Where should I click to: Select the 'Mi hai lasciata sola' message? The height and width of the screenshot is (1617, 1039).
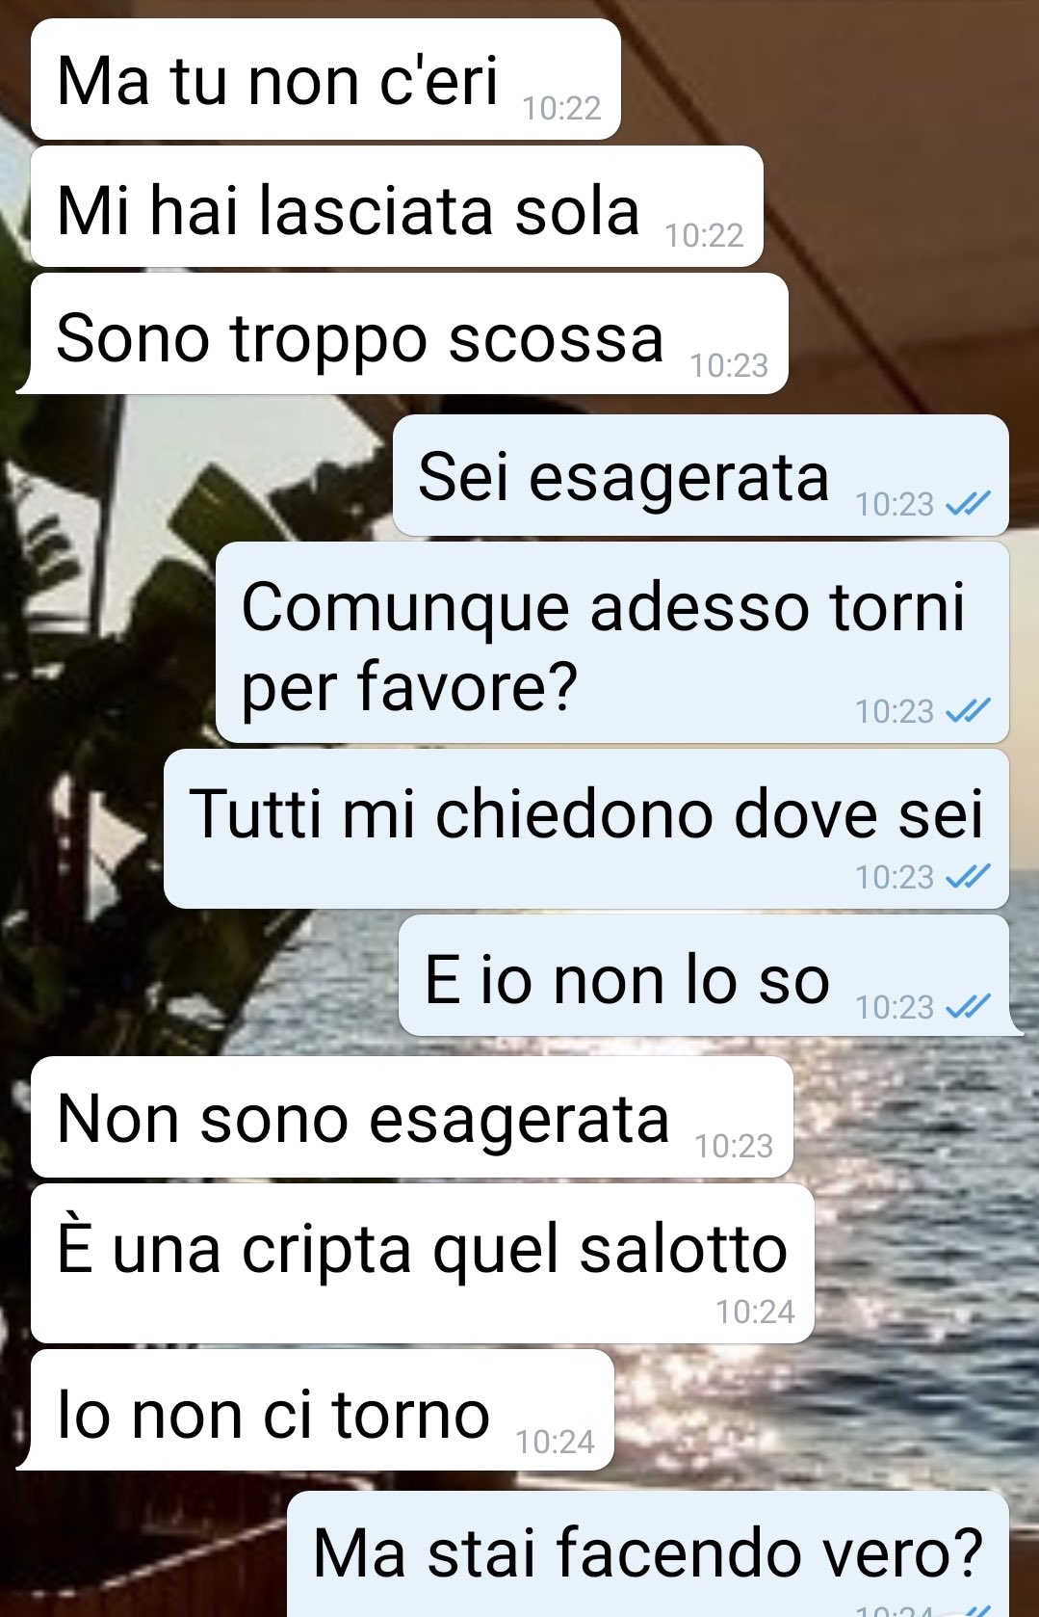(x=397, y=206)
